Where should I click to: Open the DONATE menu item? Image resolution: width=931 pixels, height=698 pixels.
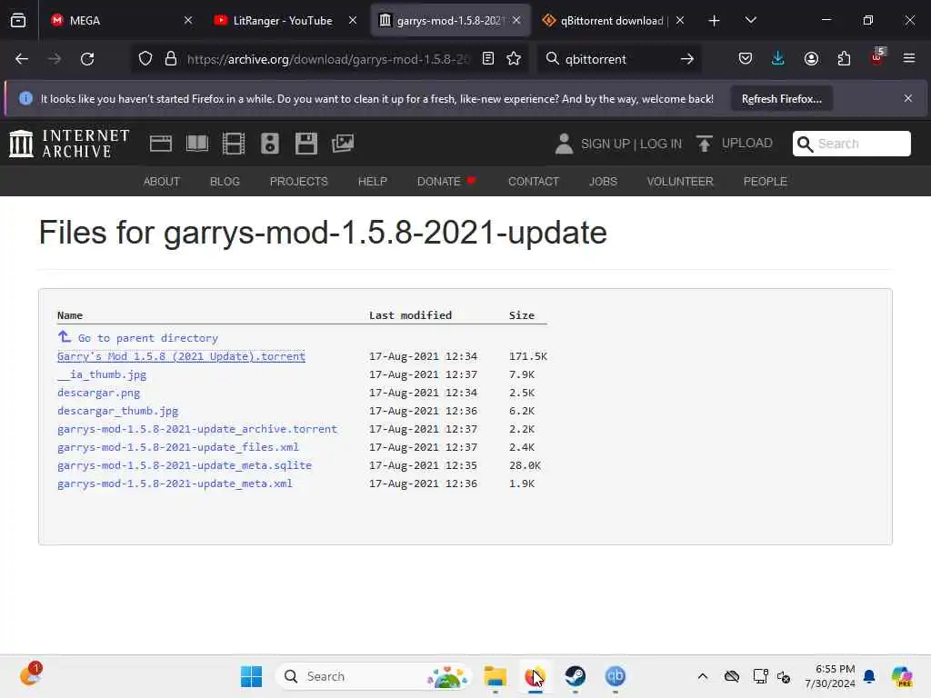(x=445, y=182)
